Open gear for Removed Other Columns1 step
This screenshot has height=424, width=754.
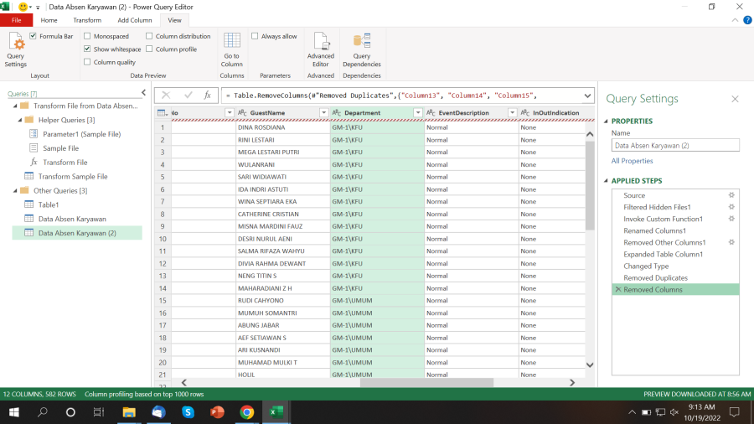pos(731,242)
